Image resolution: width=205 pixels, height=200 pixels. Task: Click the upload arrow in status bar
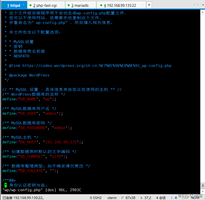pos(172,198)
